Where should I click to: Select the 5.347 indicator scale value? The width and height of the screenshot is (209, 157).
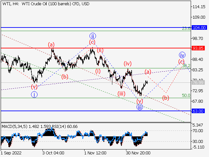click(x=198, y=125)
